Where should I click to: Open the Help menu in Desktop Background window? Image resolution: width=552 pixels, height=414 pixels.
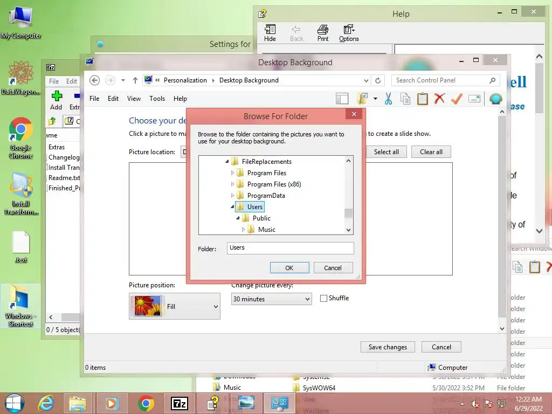[180, 99]
